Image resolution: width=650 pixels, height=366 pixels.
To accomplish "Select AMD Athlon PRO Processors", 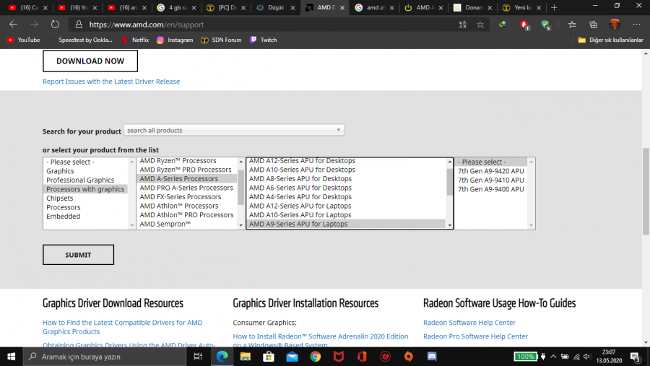I will click(x=186, y=214).
